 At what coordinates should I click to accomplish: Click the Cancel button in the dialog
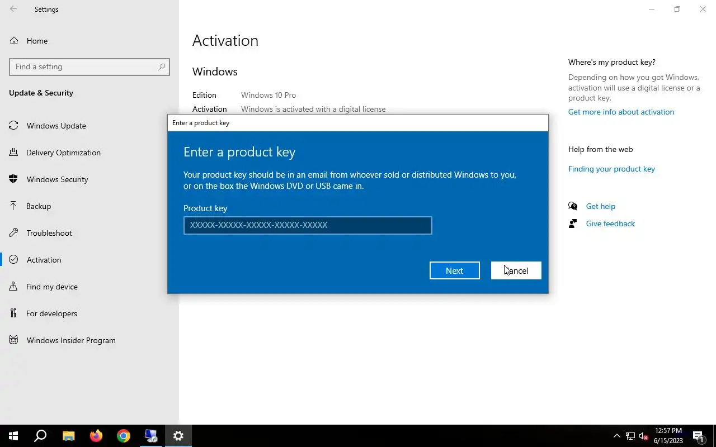(516, 270)
